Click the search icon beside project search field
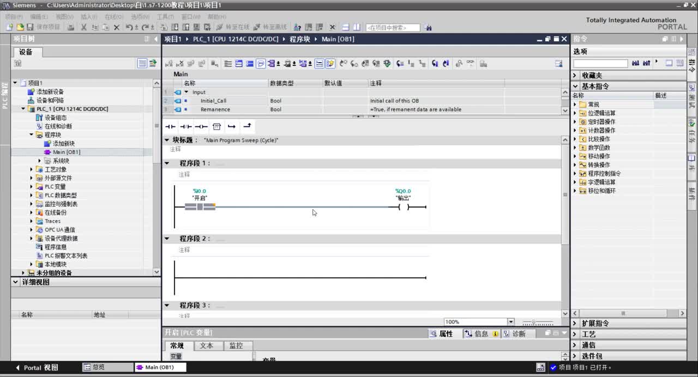 (428, 27)
